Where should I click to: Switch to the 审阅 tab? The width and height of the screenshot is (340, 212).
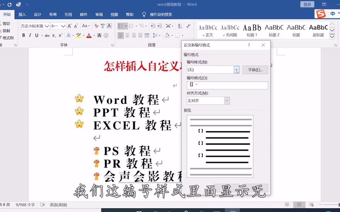click(x=99, y=14)
